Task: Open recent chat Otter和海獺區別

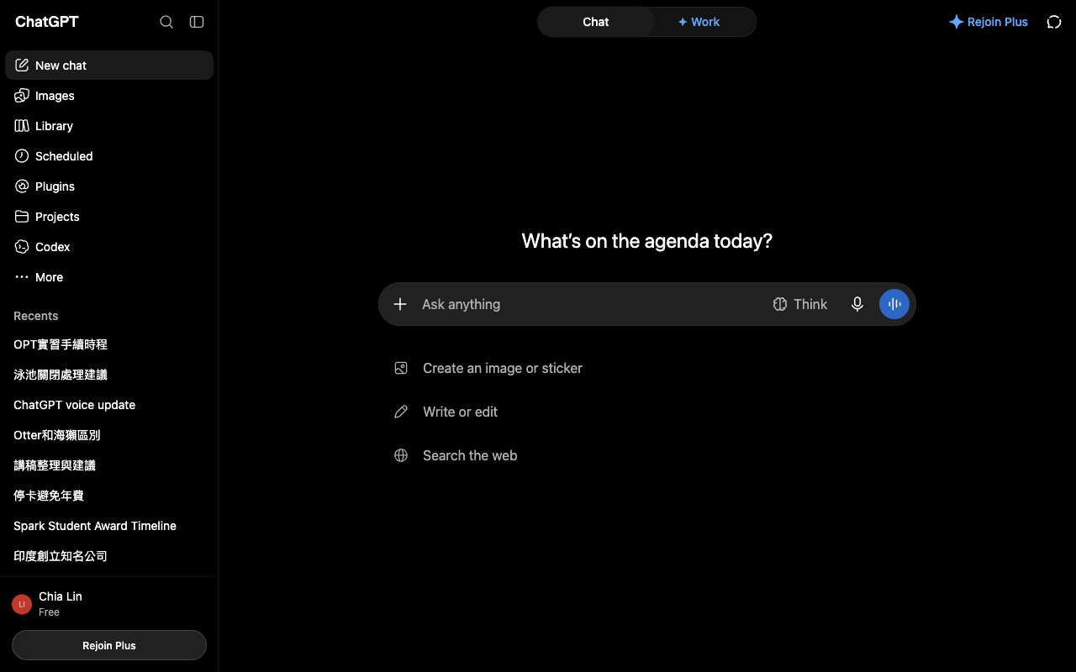Action: (109, 435)
